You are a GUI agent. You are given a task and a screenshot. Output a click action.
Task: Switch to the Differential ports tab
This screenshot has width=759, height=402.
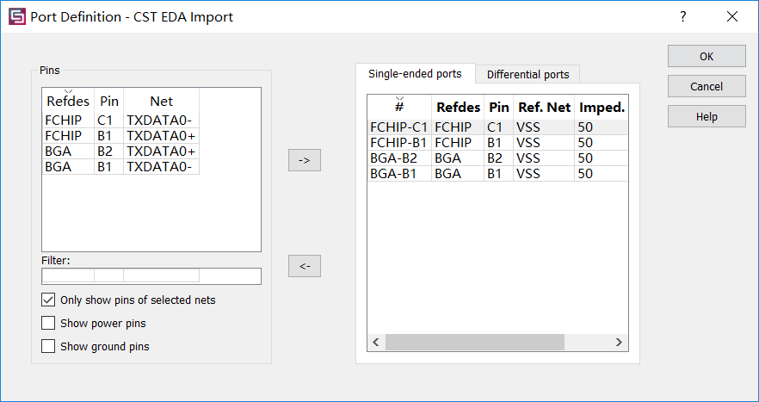[528, 75]
